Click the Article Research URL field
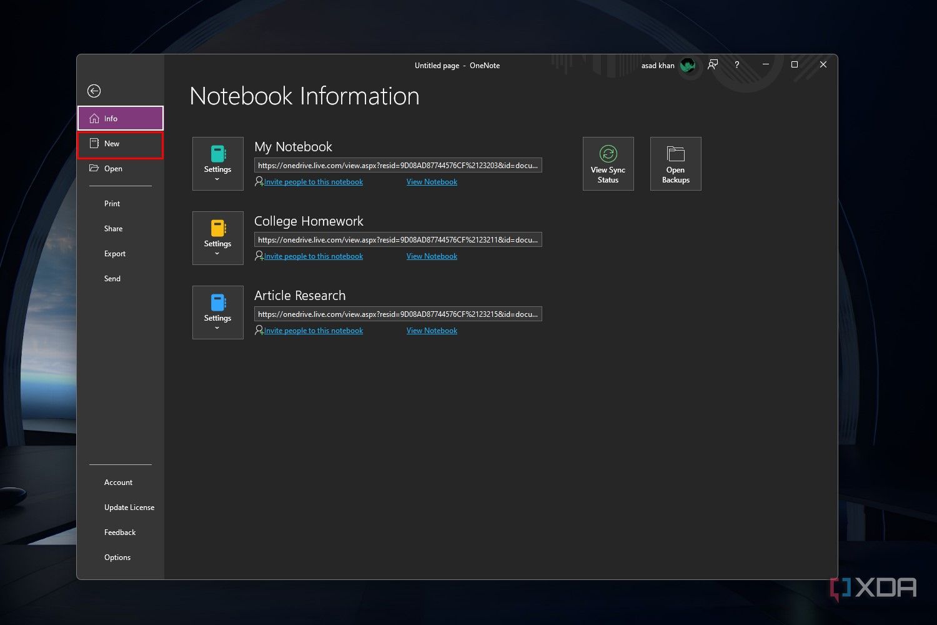Screen dimensions: 937x625 (398, 314)
